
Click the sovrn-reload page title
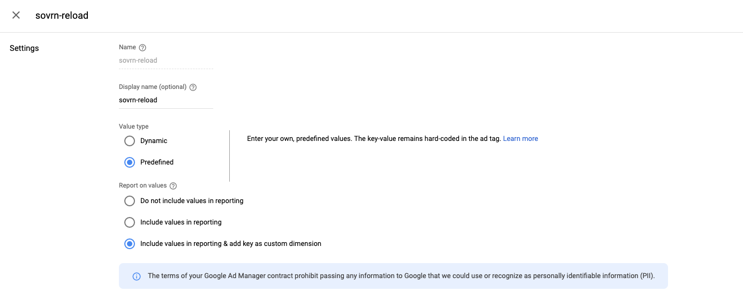tap(62, 16)
